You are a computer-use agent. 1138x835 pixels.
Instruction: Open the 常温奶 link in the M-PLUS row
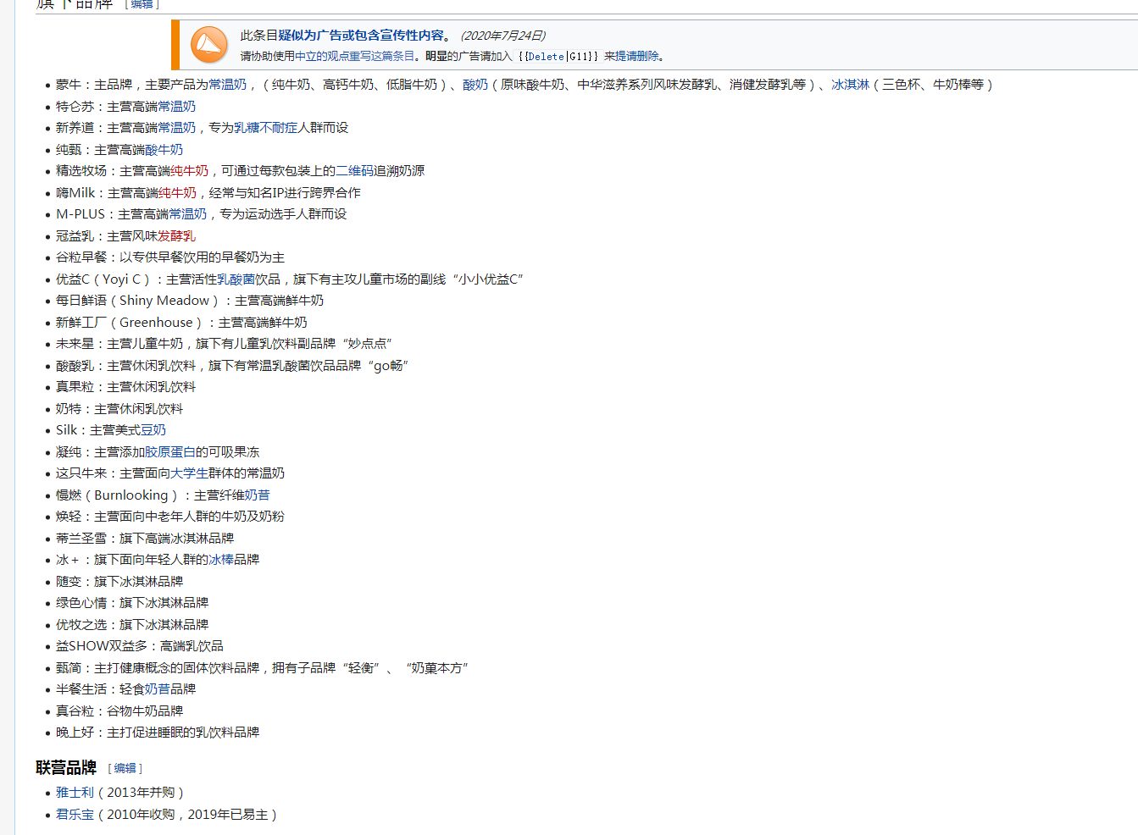[187, 214]
